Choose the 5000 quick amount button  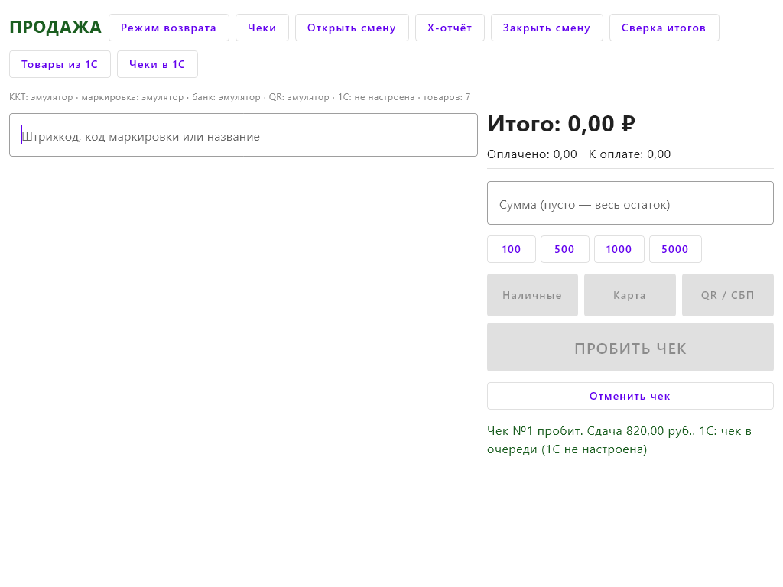[675, 249]
